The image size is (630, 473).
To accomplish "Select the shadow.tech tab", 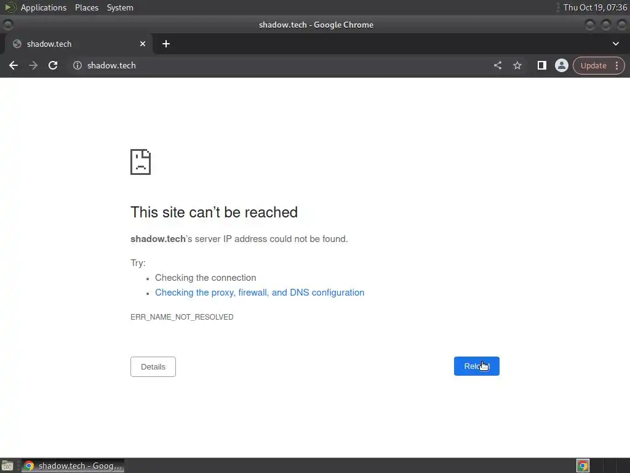I will click(78, 44).
